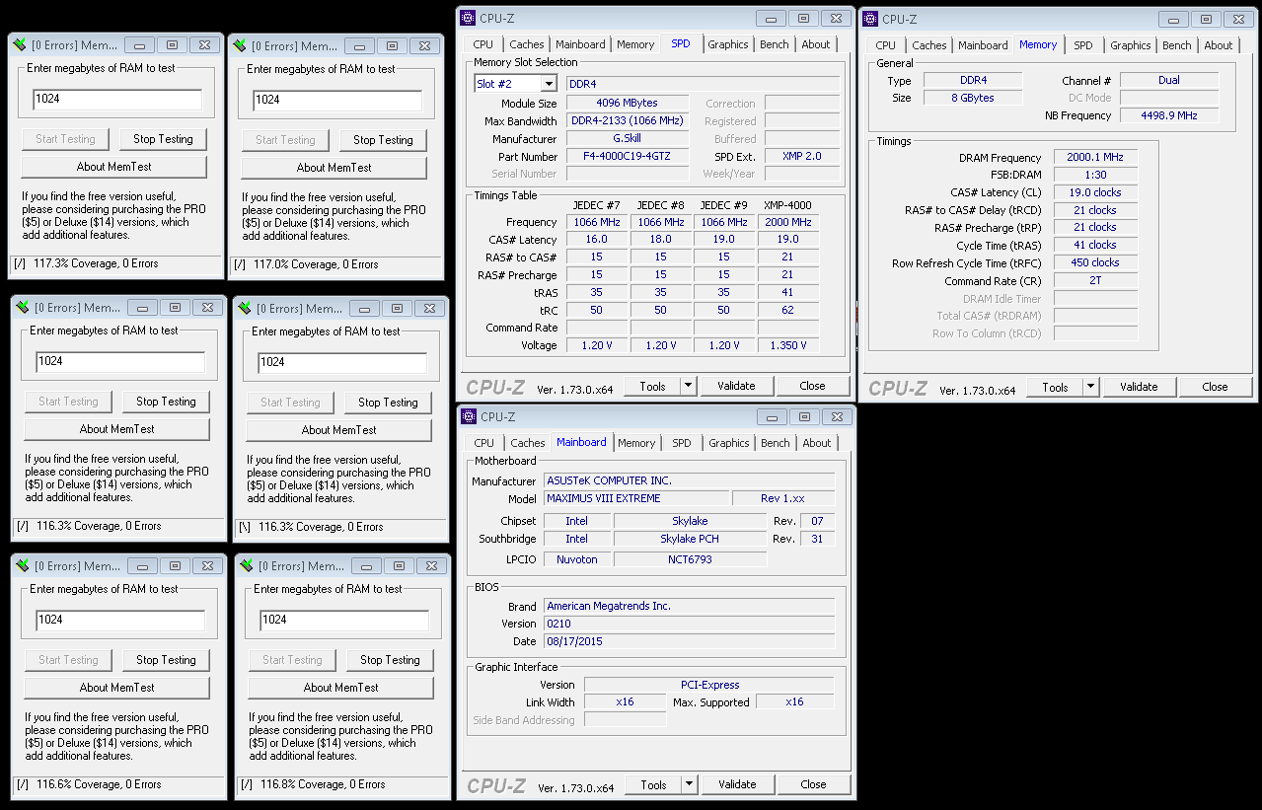Switch to the SPD tab in the Memory window
Image resolution: width=1262 pixels, height=810 pixels.
pyautogui.click(x=1083, y=45)
